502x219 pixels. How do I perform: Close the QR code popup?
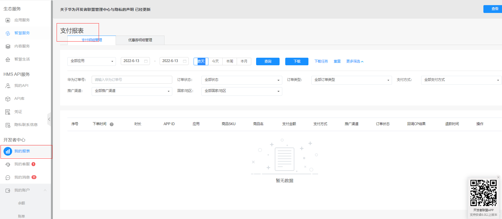tap(498, 177)
